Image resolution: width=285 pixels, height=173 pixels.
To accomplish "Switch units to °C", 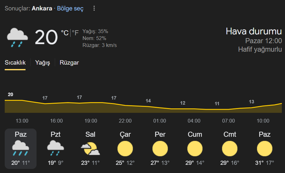I will (65, 33).
